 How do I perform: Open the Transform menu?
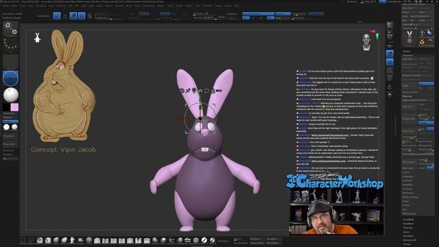point(207,5)
